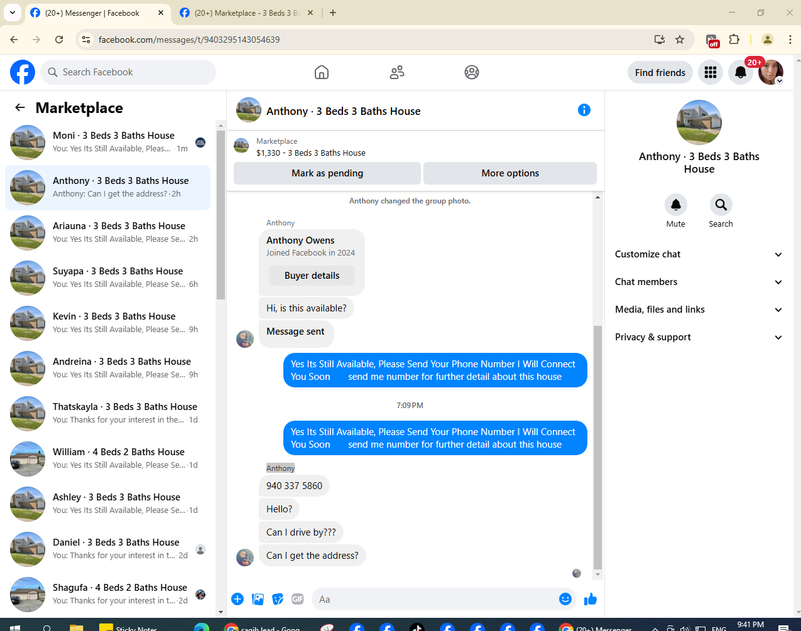Open notifications bell with 20+ badge

[741, 72]
